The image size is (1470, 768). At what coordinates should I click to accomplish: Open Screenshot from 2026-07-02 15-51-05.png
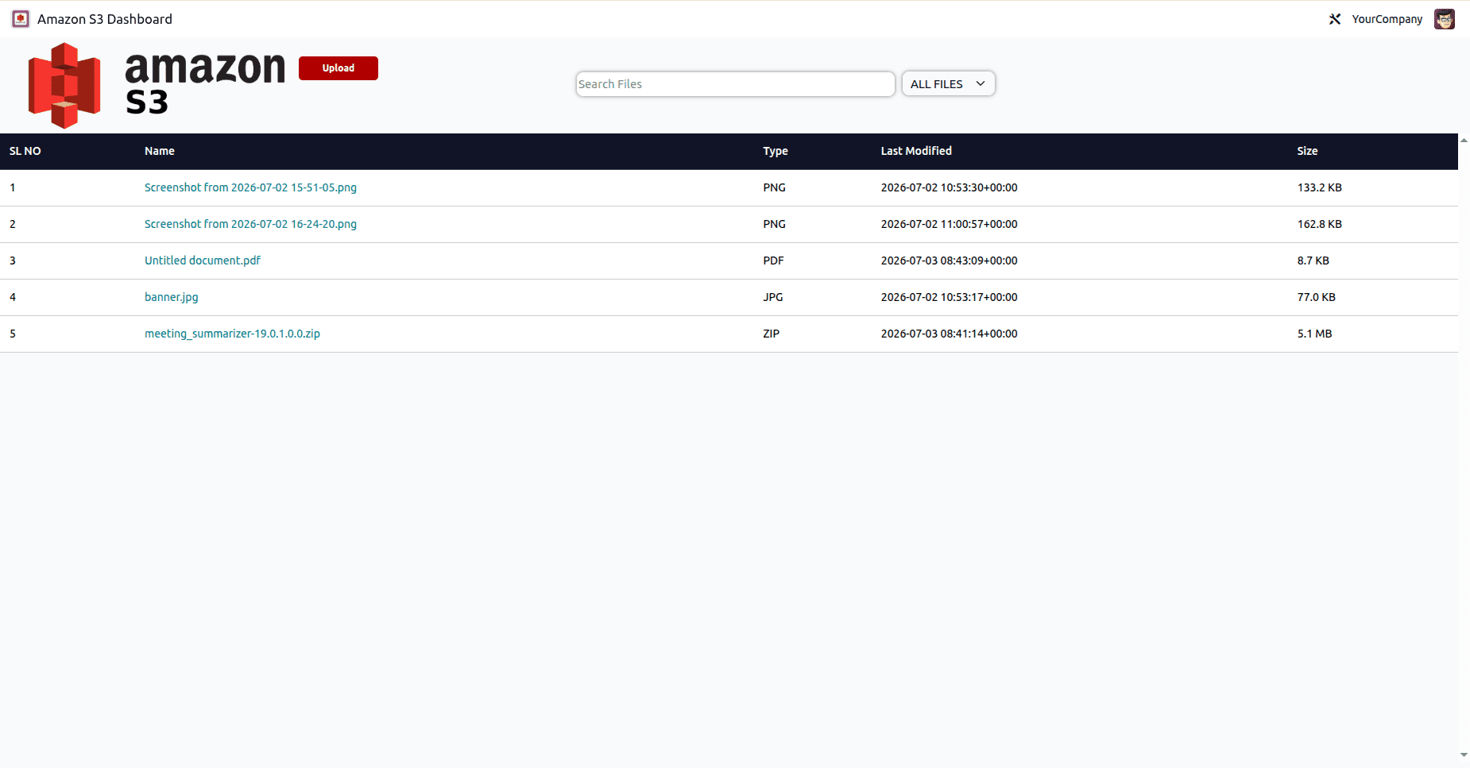[250, 187]
